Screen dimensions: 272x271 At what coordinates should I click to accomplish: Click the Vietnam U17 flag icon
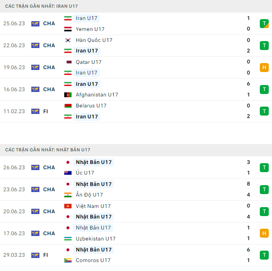click(68, 206)
